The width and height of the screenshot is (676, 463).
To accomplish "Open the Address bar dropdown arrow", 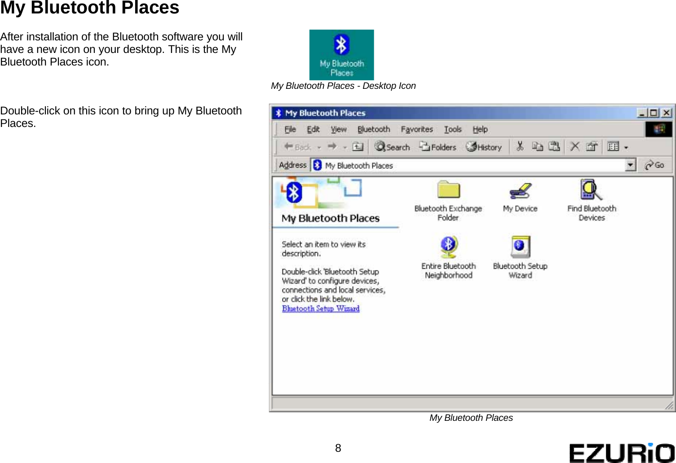I will click(631, 165).
